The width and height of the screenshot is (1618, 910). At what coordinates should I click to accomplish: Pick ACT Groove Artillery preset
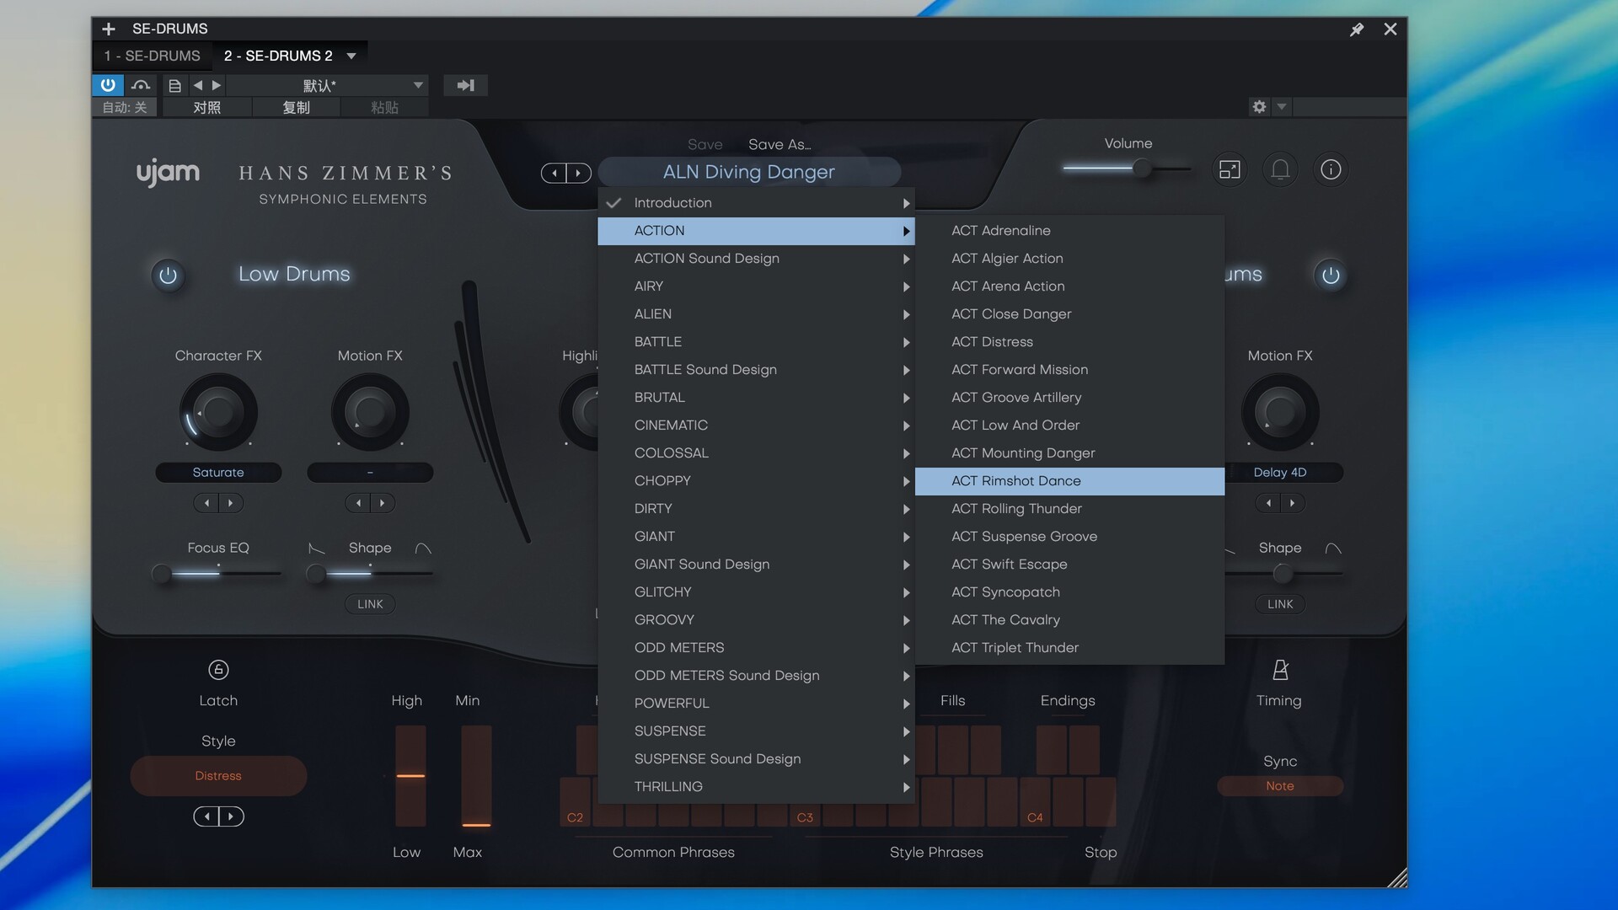click(1069, 398)
